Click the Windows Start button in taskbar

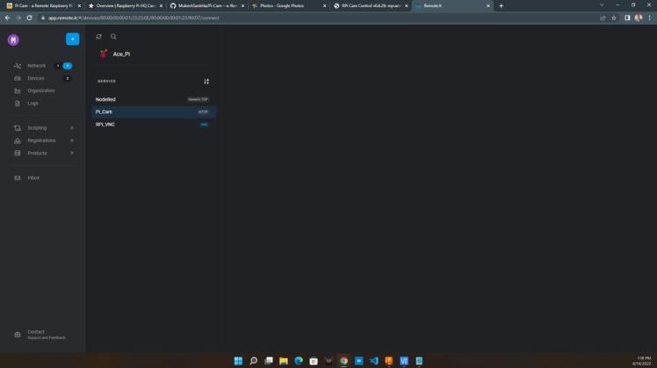click(x=238, y=361)
